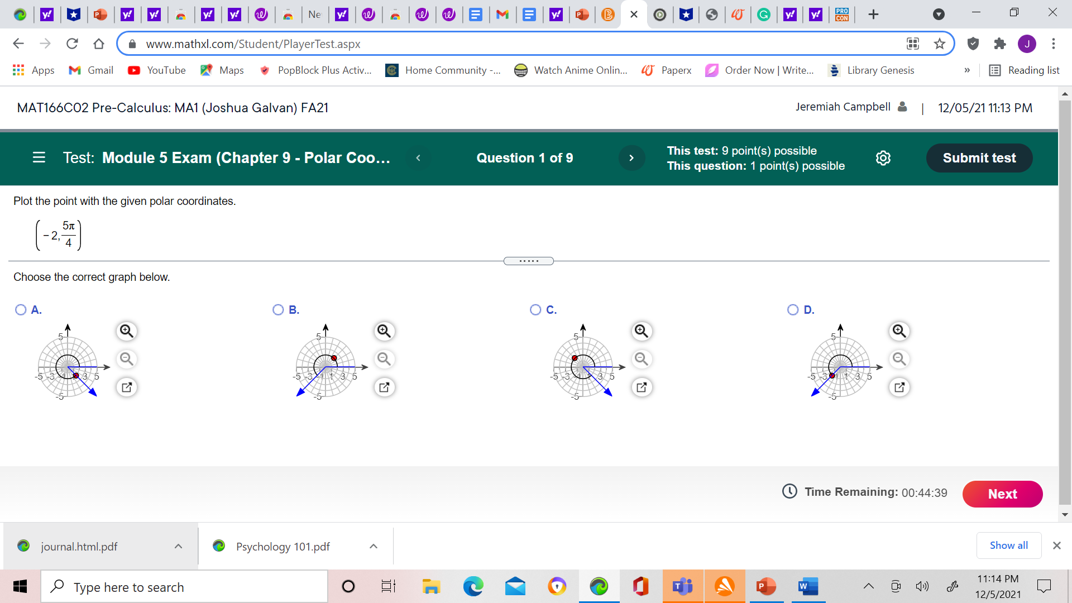Zoom in on graph A

[x=127, y=331]
